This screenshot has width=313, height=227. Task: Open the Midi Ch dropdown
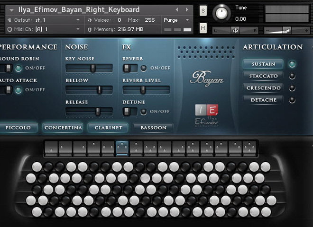pyautogui.click(x=78, y=29)
